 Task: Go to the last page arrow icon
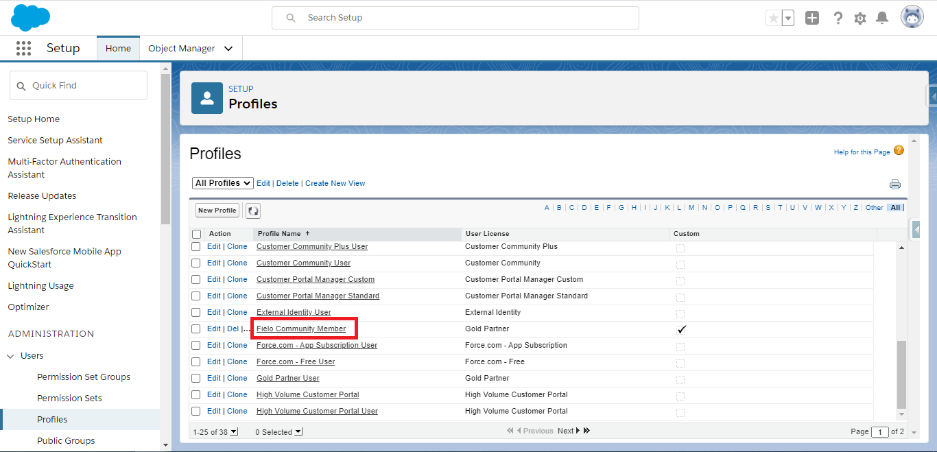[586, 431]
